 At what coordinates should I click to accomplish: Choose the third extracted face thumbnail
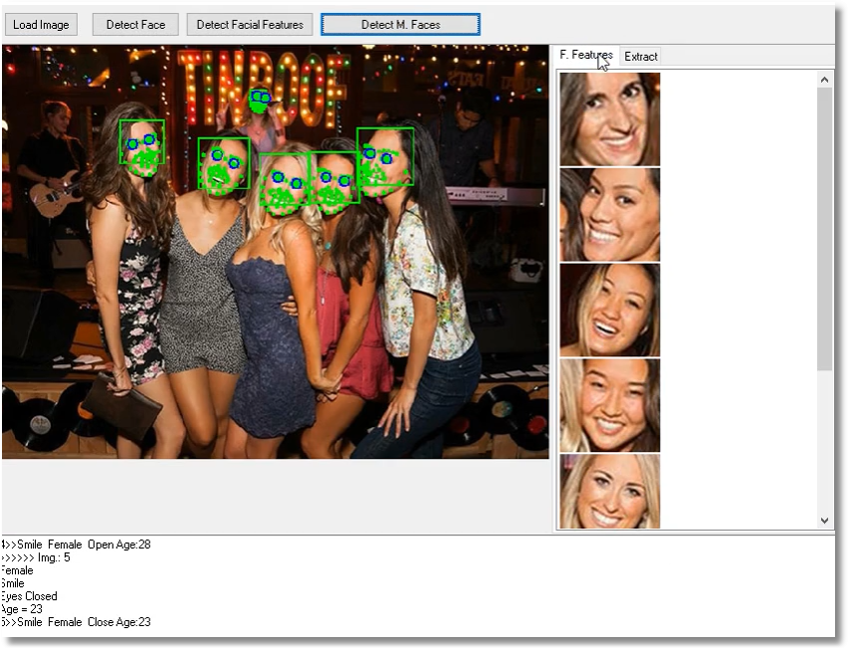[x=609, y=310]
